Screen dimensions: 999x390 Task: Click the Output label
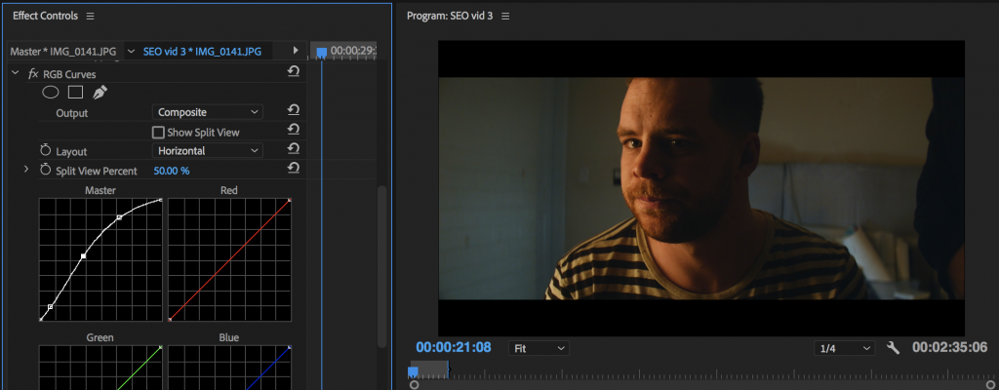coord(72,113)
